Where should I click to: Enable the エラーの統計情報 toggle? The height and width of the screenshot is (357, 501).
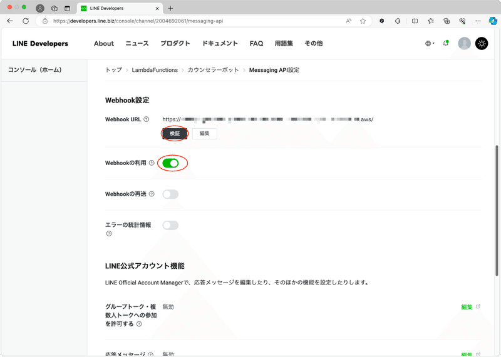pyautogui.click(x=170, y=225)
